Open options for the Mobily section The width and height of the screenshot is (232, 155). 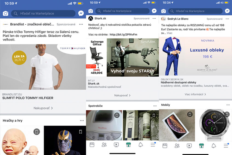click(228, 105)
